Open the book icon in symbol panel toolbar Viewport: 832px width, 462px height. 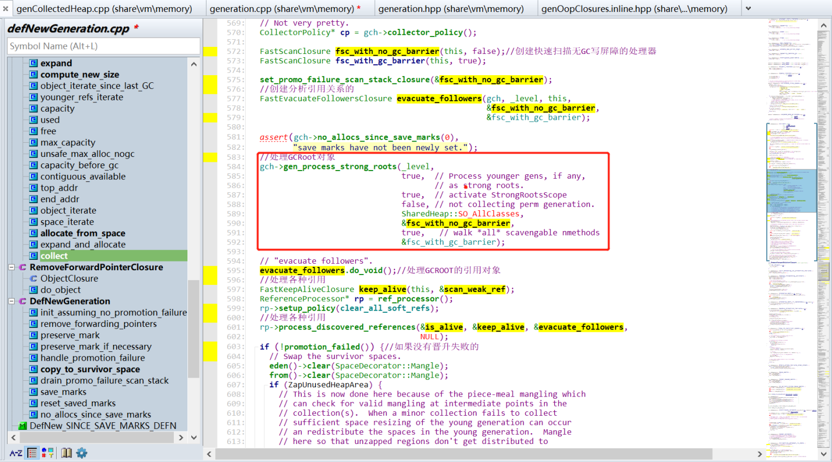(x=66, y=453)
